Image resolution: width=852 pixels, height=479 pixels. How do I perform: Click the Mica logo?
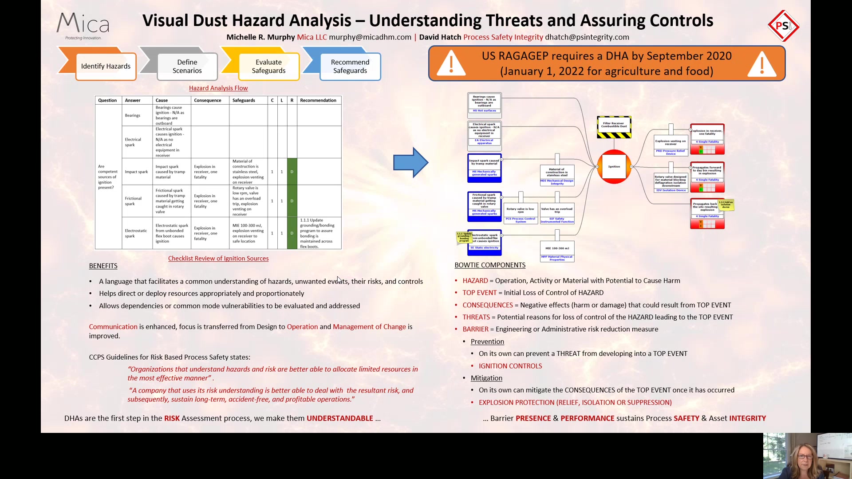point(83,26)
